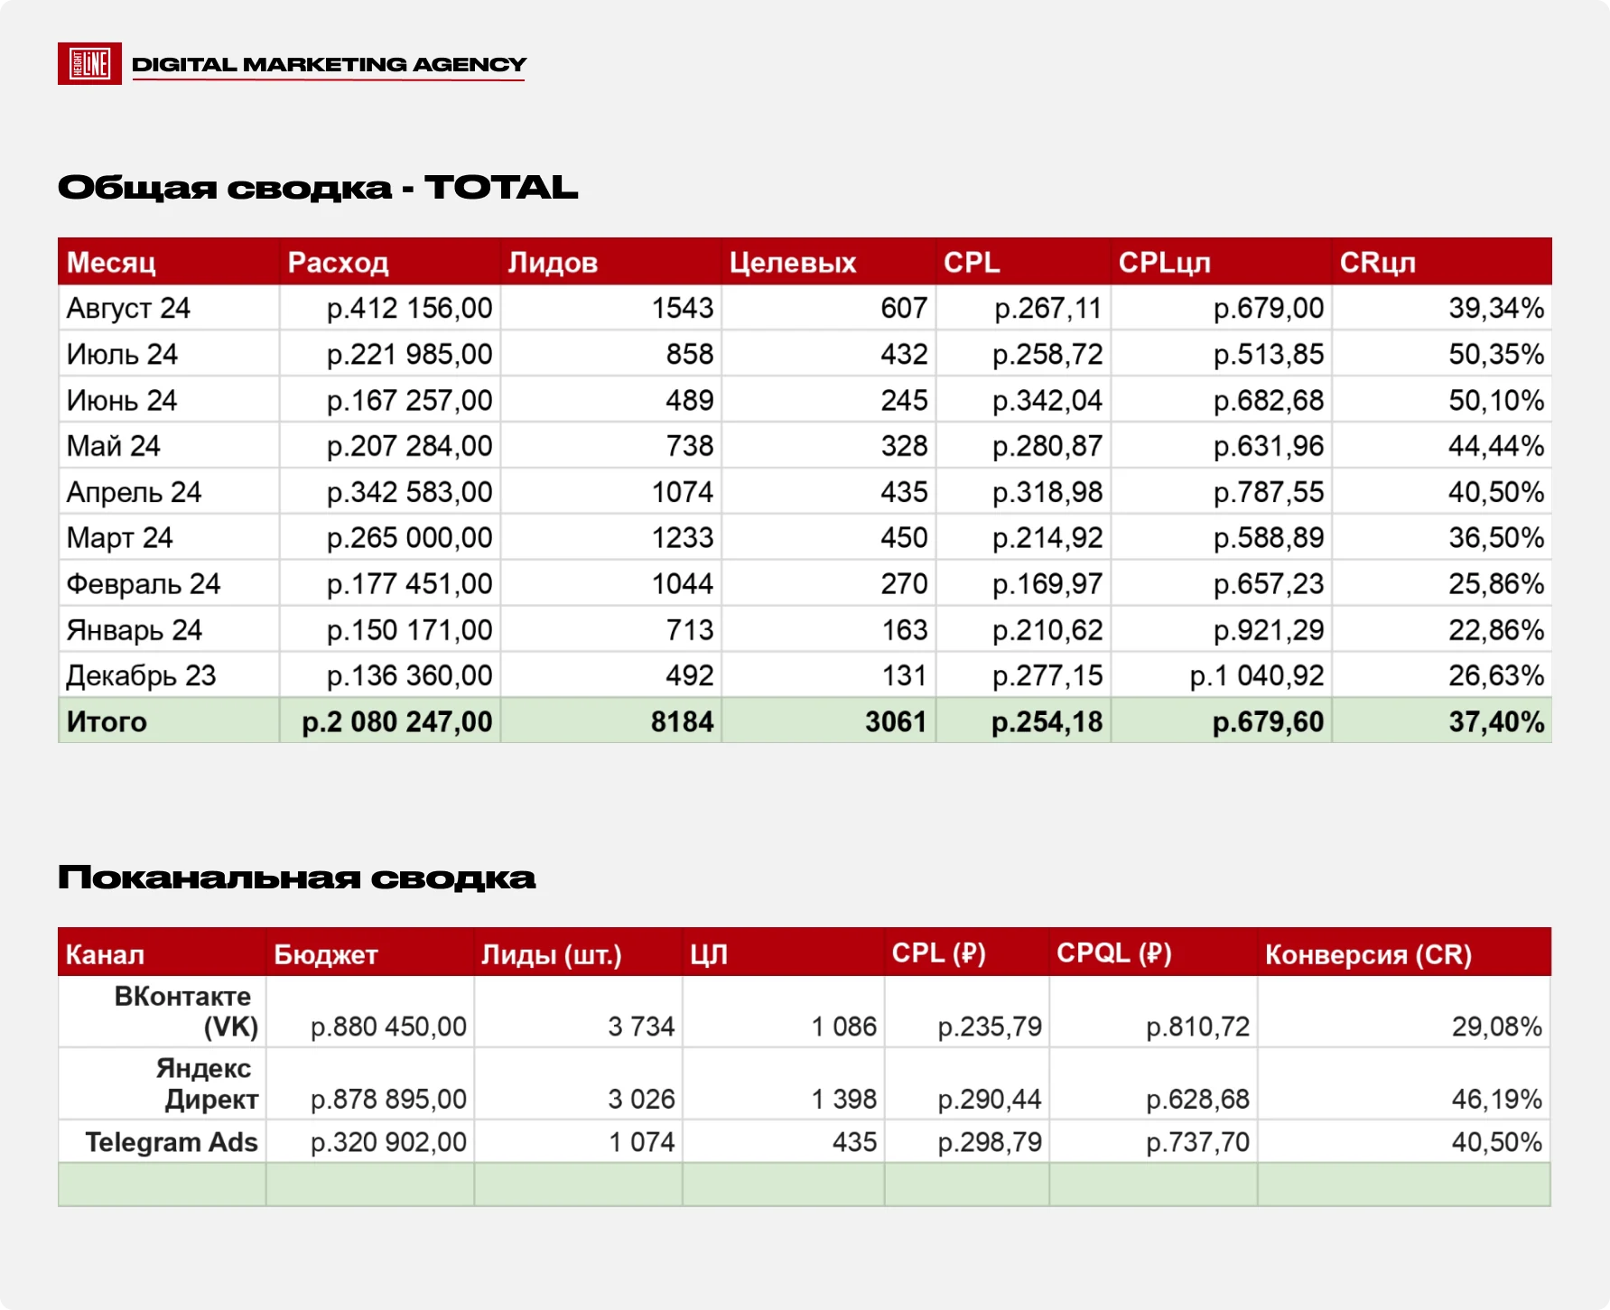Select the Август 24 month cell
Screen dimensions: 1610x1310
(169, 308)
